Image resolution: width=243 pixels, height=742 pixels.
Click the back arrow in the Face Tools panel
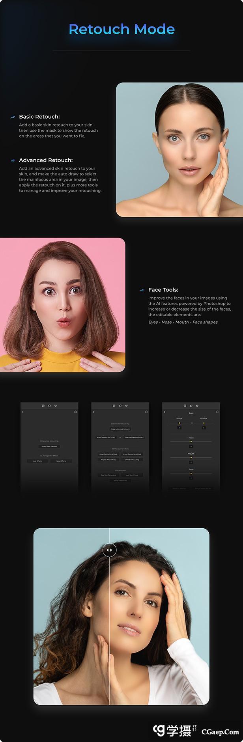(x=165, y=412)
